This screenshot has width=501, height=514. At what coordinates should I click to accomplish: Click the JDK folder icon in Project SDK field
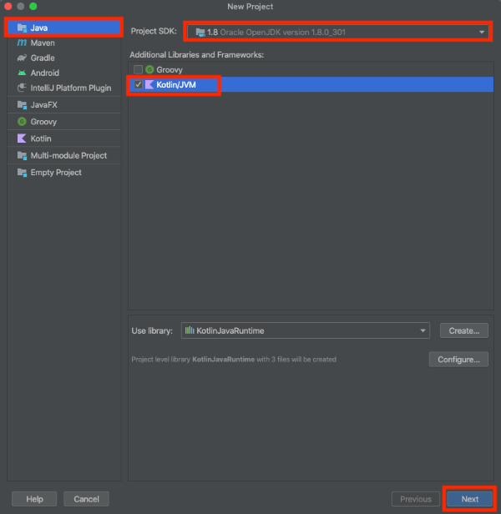pos(200,32)
